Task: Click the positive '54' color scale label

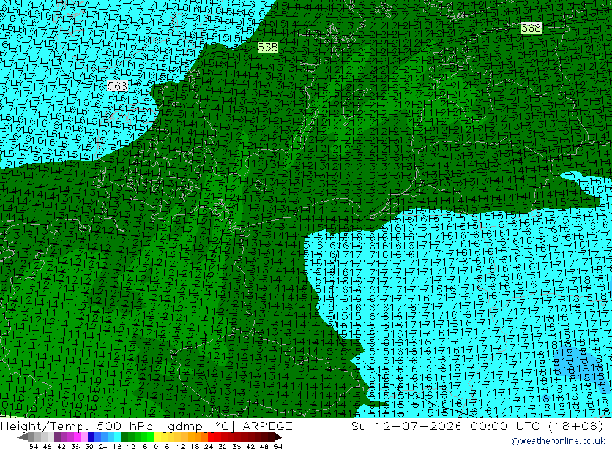Action: 278,447
